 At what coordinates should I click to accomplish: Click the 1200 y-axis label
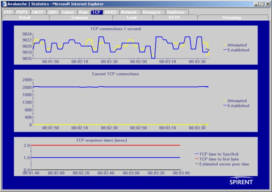tap(27, 102)
